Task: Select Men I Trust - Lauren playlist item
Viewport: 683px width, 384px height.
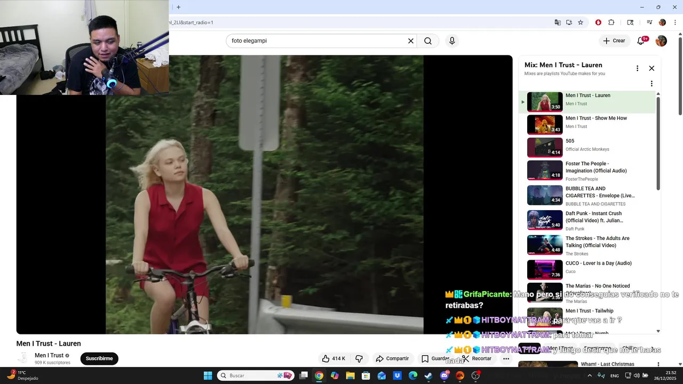Action: 587,102
